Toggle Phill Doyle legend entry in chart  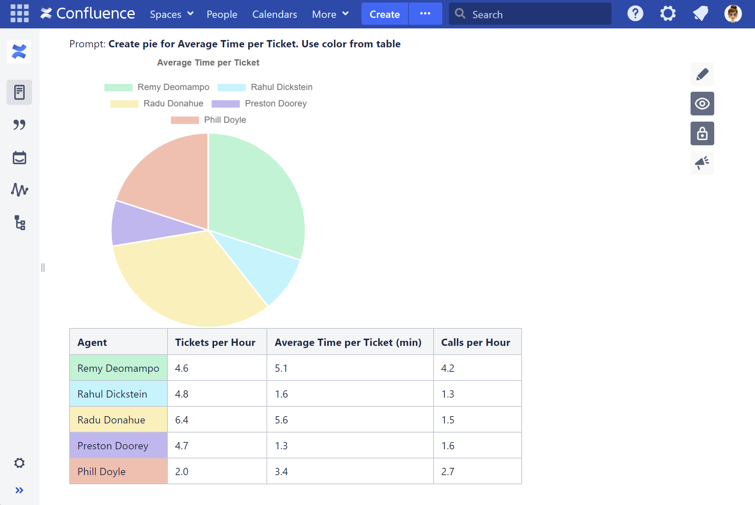209,120
